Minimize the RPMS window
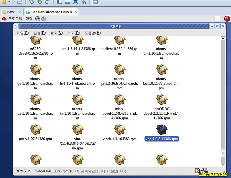 [212, 26]
